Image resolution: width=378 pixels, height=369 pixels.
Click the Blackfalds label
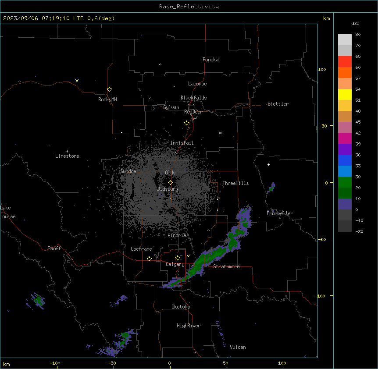(193, 98)
